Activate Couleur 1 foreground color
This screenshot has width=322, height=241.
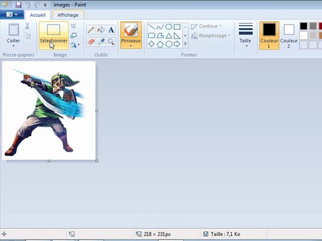pyautogui.click(x=269, y=36)
